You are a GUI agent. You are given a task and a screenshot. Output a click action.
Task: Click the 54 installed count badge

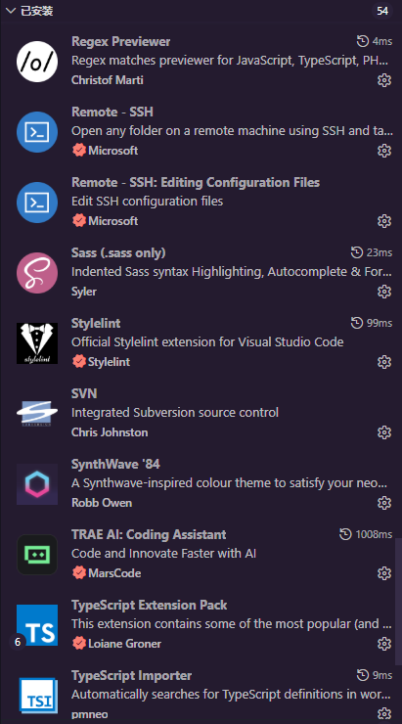[382, 11]
